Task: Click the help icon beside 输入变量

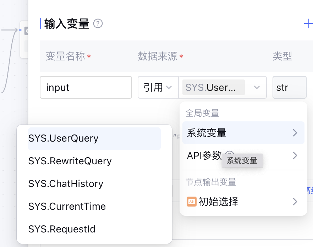Action: click(98, 24)
